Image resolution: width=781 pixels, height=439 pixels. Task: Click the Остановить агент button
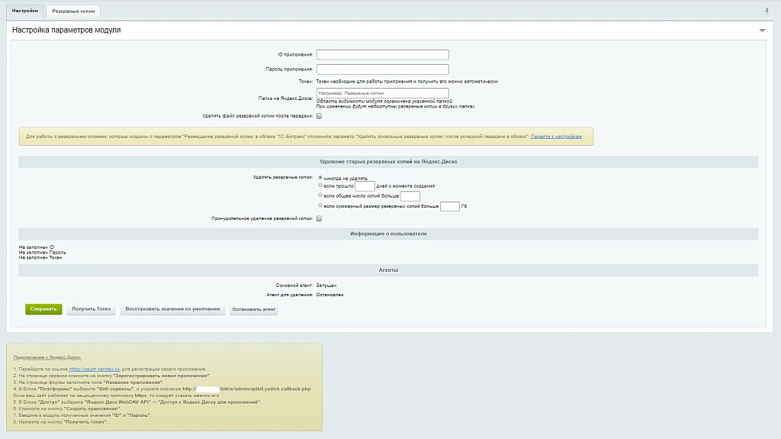253,309
